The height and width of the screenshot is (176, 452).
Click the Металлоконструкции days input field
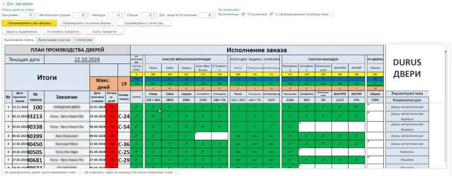(x=78, y=15)
